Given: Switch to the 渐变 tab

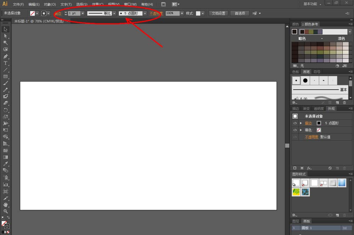Looking at the screenshot, I should click(x=306, y=109).
